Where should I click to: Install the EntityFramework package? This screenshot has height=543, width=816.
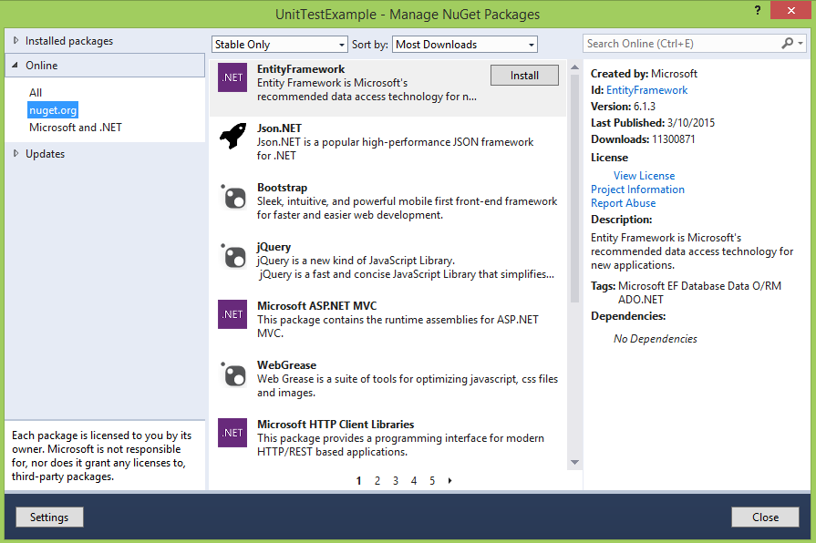(524, 76)
